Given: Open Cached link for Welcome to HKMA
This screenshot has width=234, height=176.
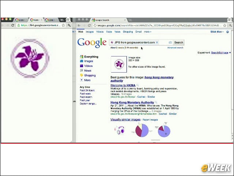Looking at the screenshot, I should click(x=141, y=97).
